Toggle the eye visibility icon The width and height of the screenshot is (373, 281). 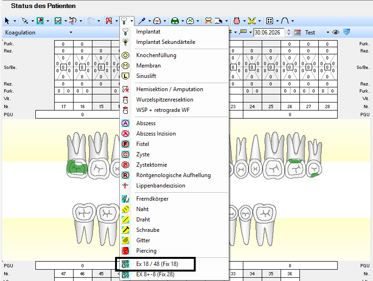(x=336, y=32)
